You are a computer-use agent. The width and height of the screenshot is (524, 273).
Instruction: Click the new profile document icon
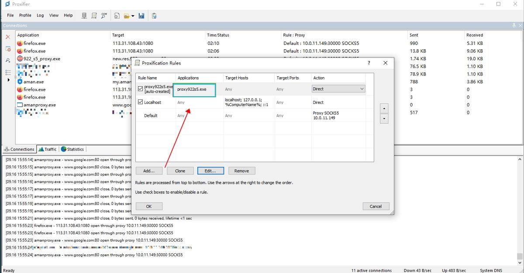click(117, 16)
